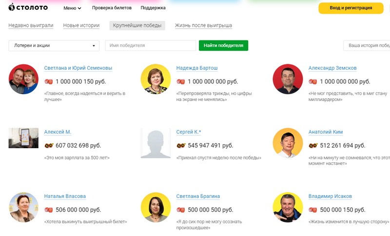The height and width of the screenshot is (236, 390).
Task: Click lottery icon beside 506 000 000 руб.
Action: pos(48,210)
